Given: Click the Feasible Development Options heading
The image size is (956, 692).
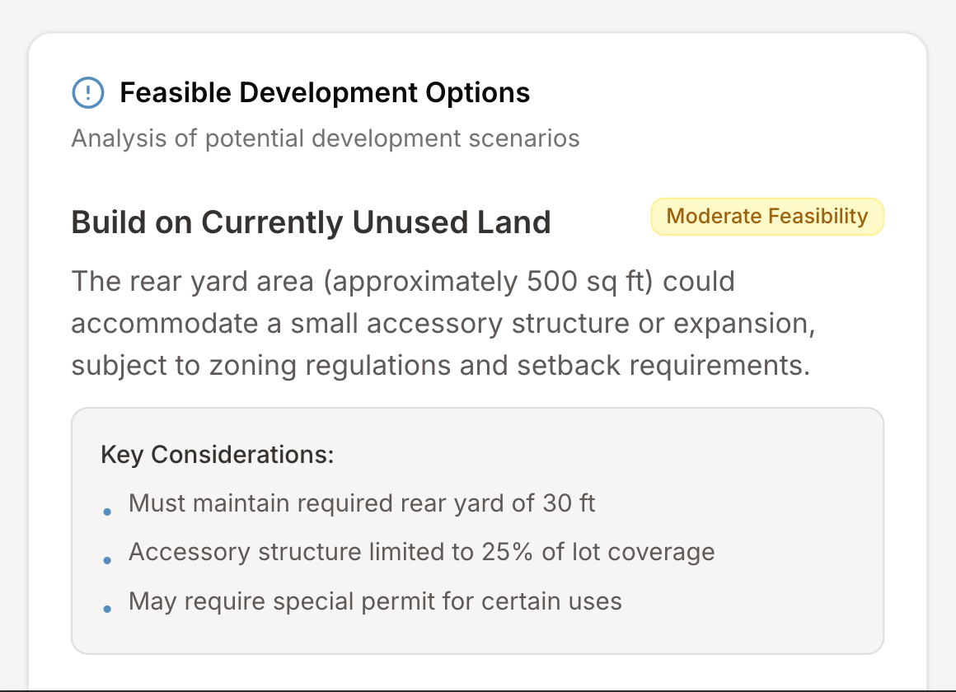Looking at the screenshot, I should coord(325,92).
